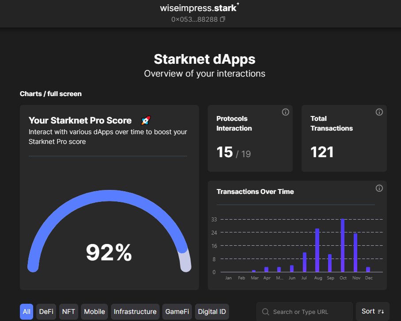401x321 pixels.
Task: Toggle the GameFi category filter
Action: click(x=177, y=312)
